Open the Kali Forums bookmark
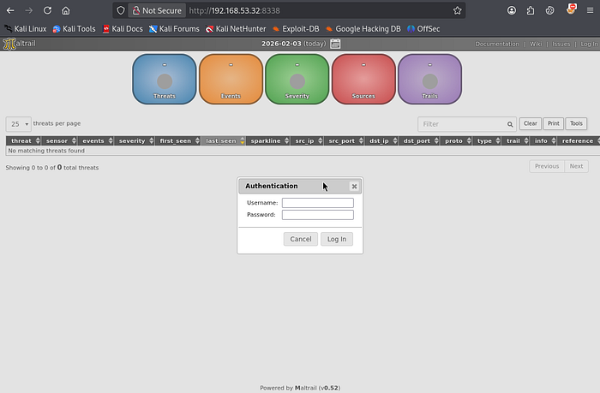 [174, 28]
